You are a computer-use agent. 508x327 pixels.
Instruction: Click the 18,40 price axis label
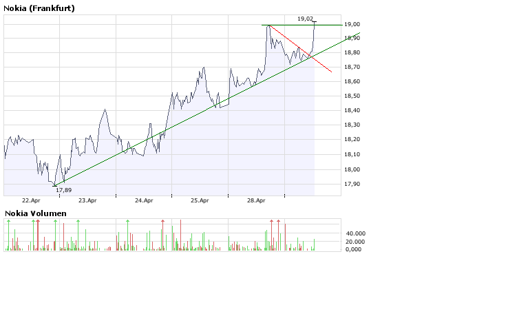coord(352,110)
